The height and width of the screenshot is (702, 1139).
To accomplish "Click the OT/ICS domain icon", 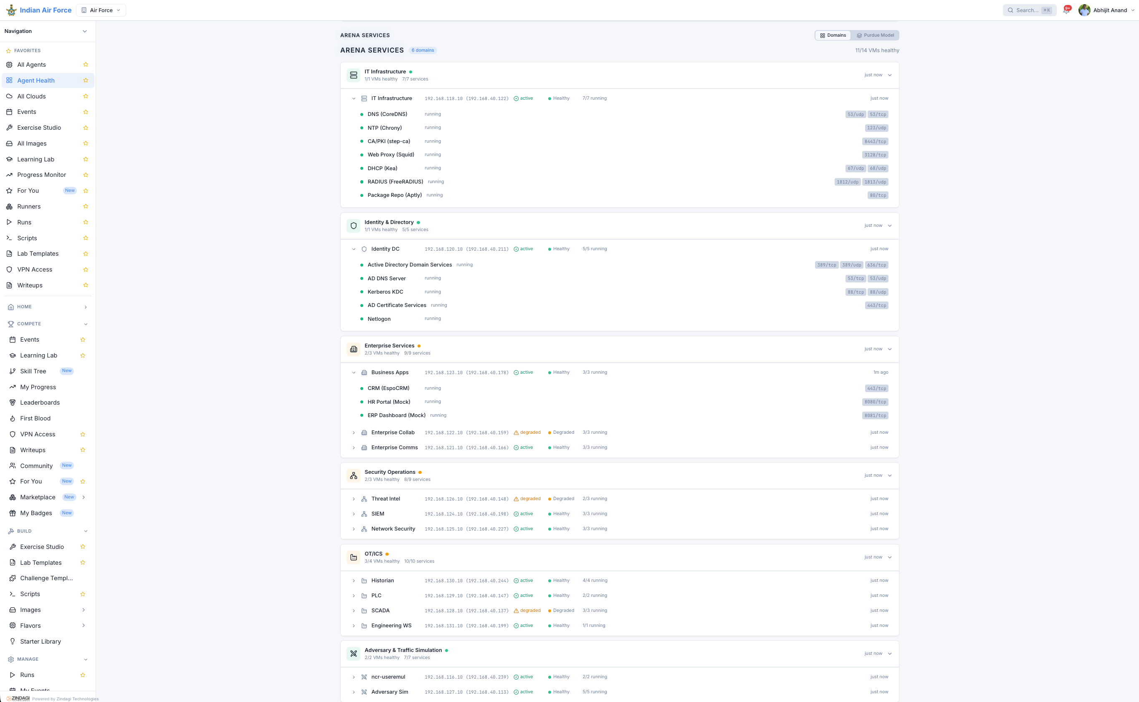I will pyautogui.click(x=353, y=557).
